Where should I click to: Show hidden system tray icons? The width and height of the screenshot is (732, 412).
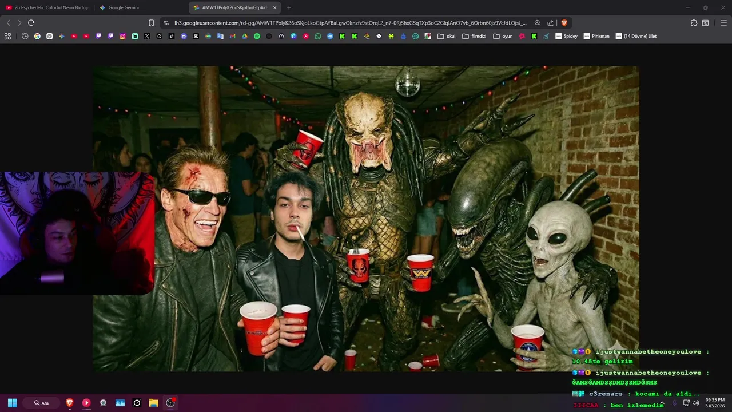pyautogui.click(x=662, y=403)
